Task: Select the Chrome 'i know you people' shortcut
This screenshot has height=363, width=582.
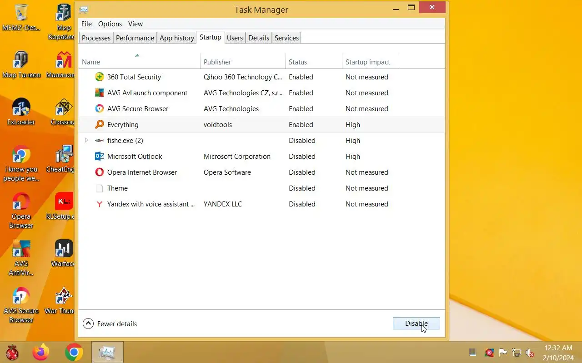Action: 21,163
